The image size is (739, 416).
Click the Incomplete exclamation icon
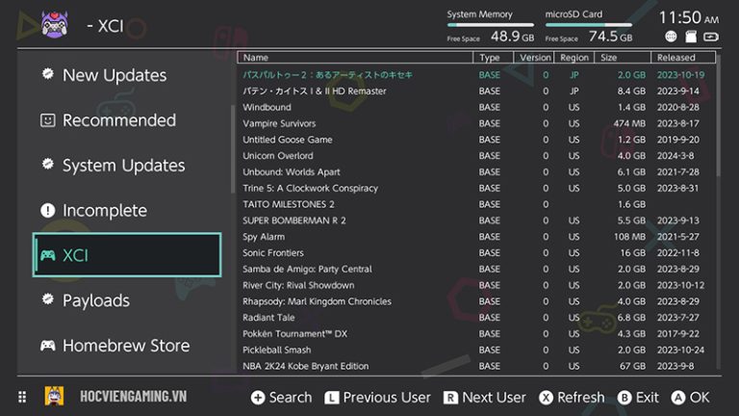pos(47,210)
